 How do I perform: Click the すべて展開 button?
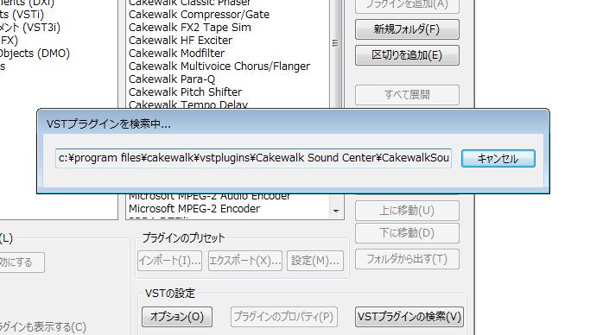pyautogui.click(x=407, y=95)
